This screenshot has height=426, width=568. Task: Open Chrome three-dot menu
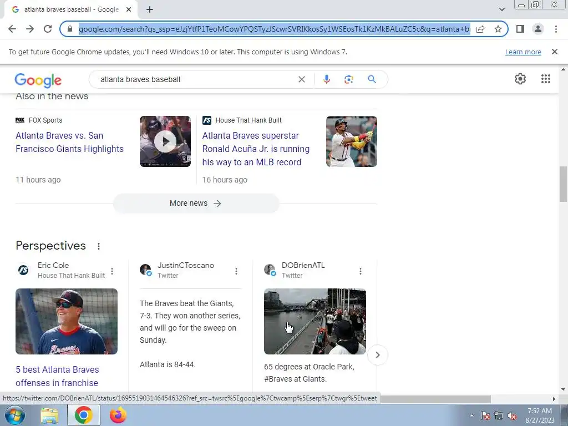click(x=556, y=29)
